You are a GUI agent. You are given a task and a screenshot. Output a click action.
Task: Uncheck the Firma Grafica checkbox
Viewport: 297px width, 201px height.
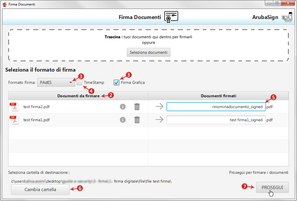(x=117, y=83)
